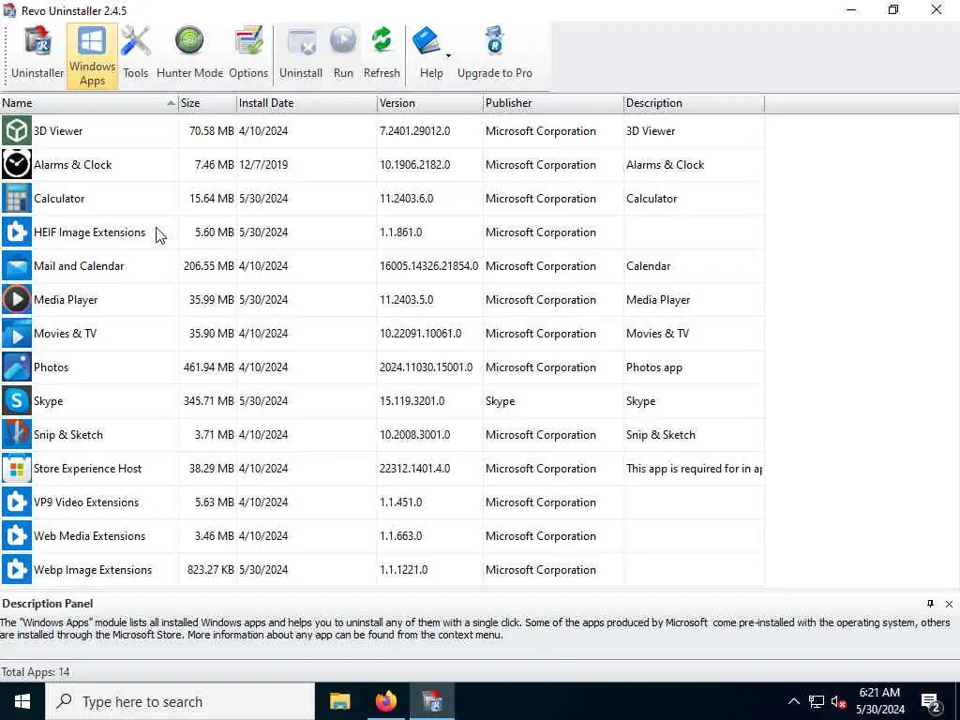This screenshot has width=960, height=720.
Task: Click the 461.94 MB size of Photos
Action: [x=208, y=367]
